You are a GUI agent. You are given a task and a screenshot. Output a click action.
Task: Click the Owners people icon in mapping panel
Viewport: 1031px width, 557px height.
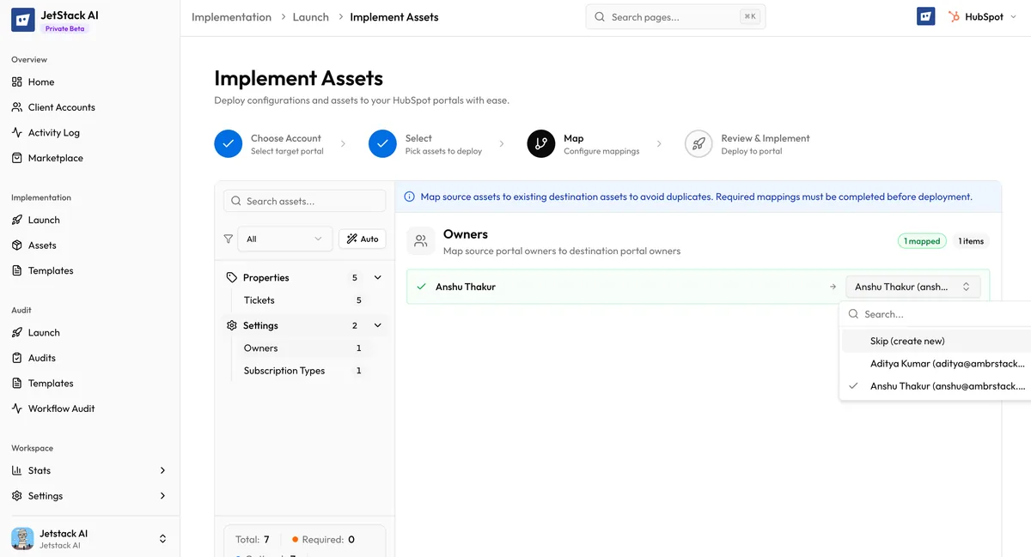[420, 241]
